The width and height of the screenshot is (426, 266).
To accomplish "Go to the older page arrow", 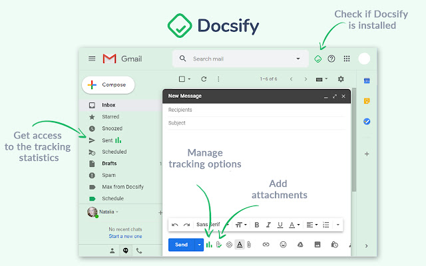I will tap(306, 79).
